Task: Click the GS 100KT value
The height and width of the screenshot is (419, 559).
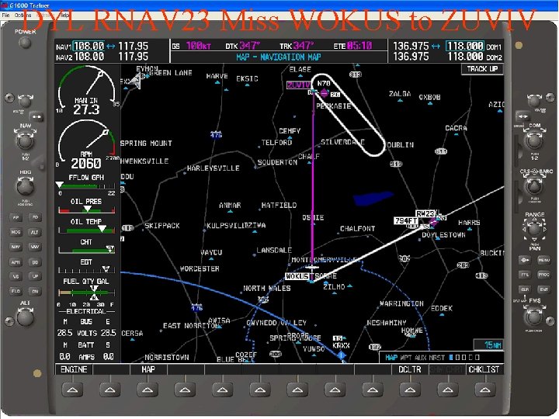Action: click(199, 46)
